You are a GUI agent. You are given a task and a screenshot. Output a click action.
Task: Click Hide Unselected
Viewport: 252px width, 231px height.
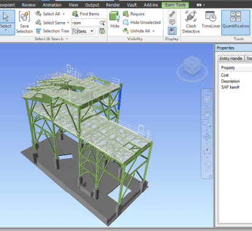tap(142, 23)
